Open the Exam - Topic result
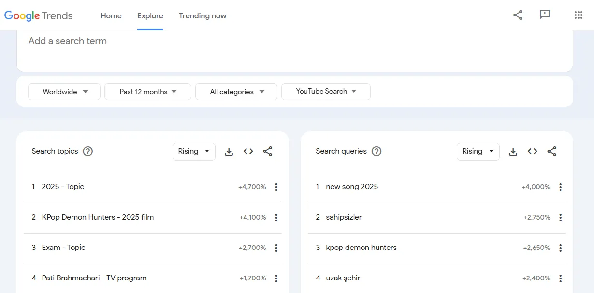 point(63,248)
